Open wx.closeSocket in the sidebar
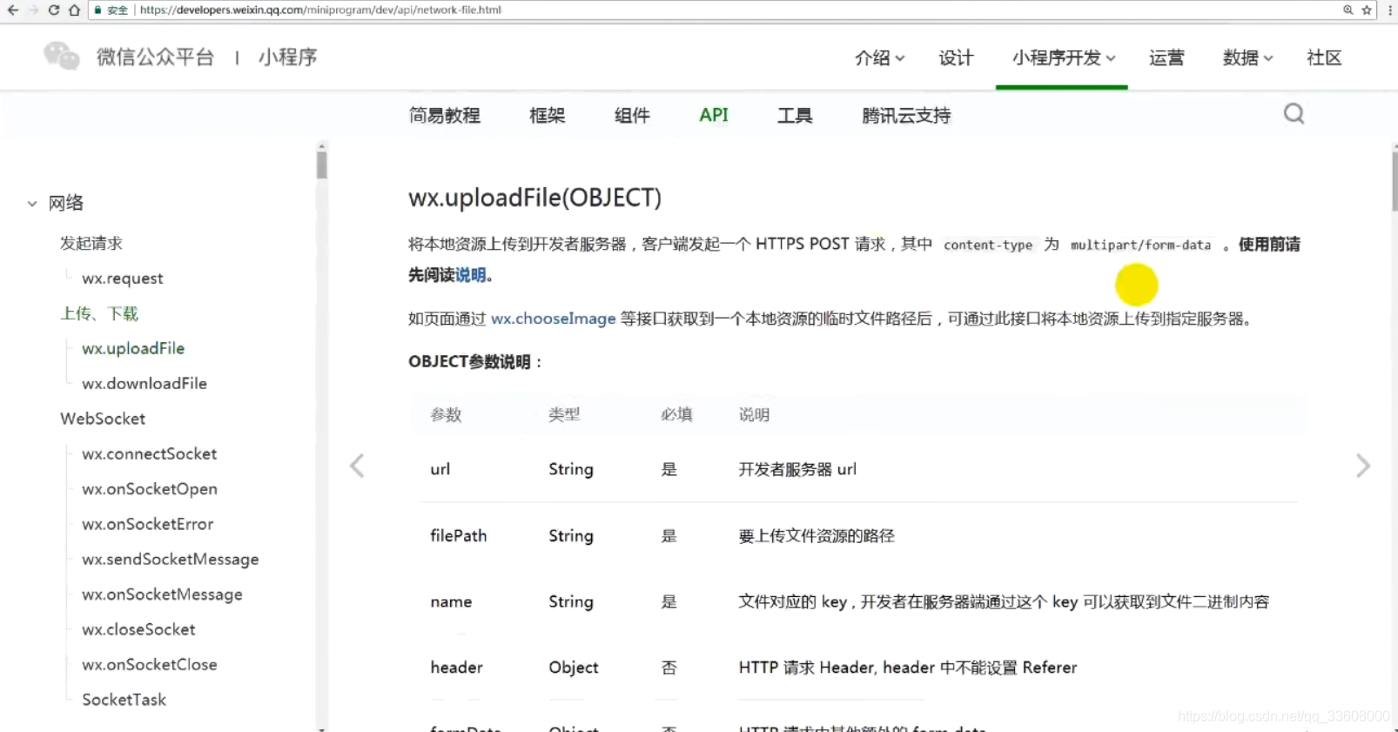Image resolution: width=1398 pixels, height=732 pixels. coord(138,629)
